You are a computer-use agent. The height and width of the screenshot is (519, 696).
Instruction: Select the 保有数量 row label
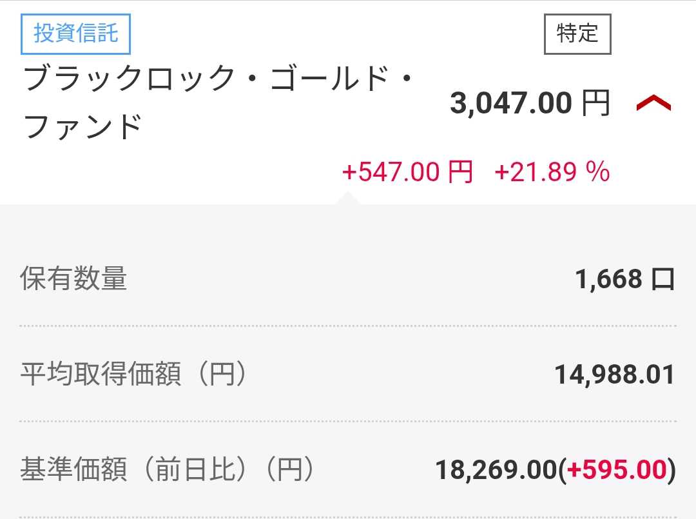click(x=74, y=279)
